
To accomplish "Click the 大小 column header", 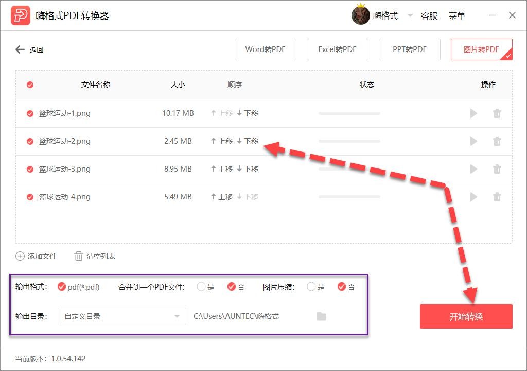I will [178, 85].
